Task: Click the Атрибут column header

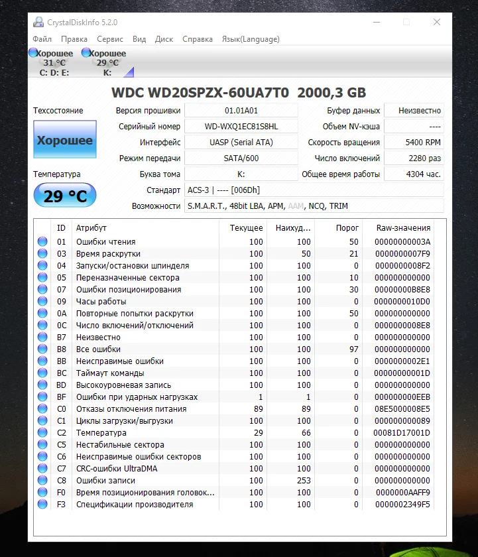Action: click(x=146, y=227)
